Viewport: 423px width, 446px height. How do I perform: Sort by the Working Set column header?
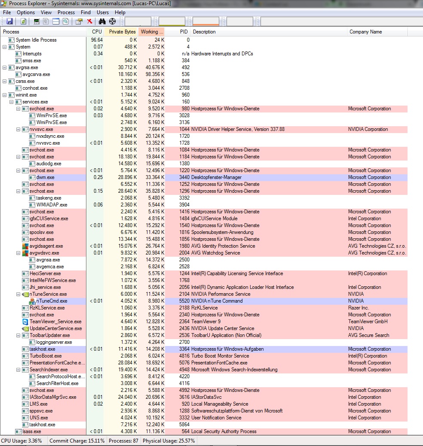pyautogui.click(x=152, y=32)
